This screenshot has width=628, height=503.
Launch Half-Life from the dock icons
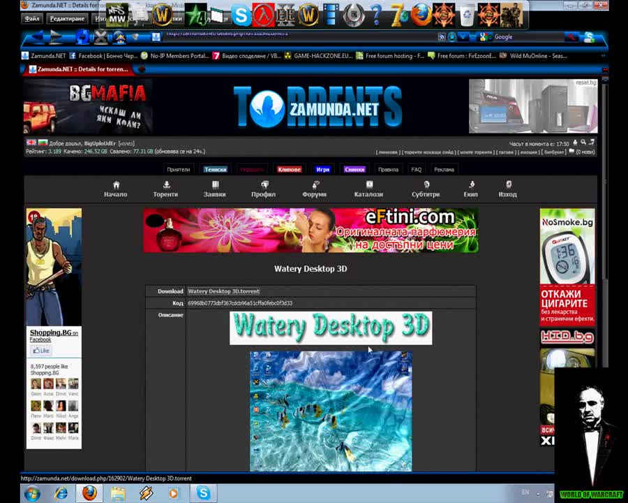[263, 15]
